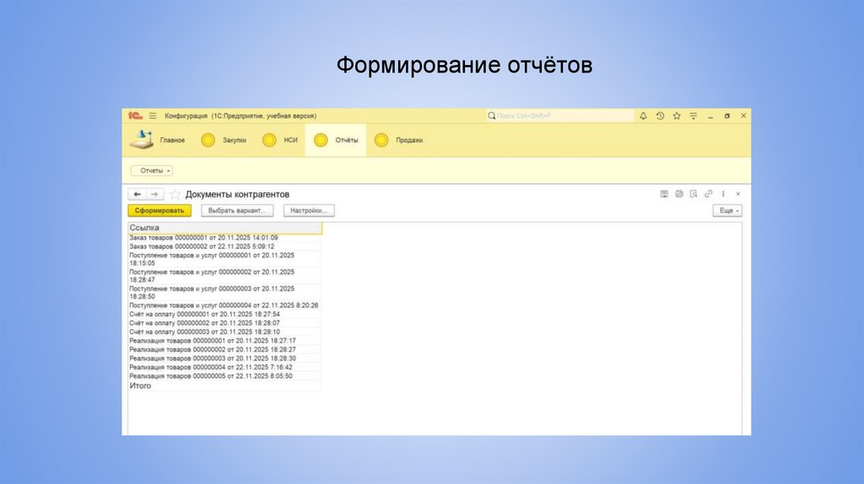
Task: Select Реализация товаров 000000001 row
Action: coord(224,341)
